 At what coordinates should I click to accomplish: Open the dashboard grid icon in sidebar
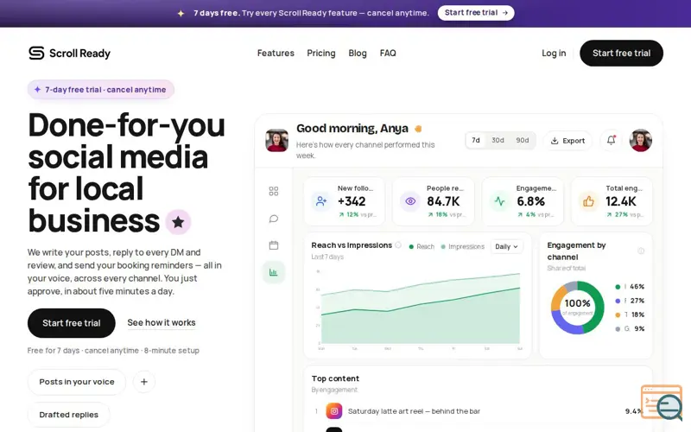[x=274, y=191]
